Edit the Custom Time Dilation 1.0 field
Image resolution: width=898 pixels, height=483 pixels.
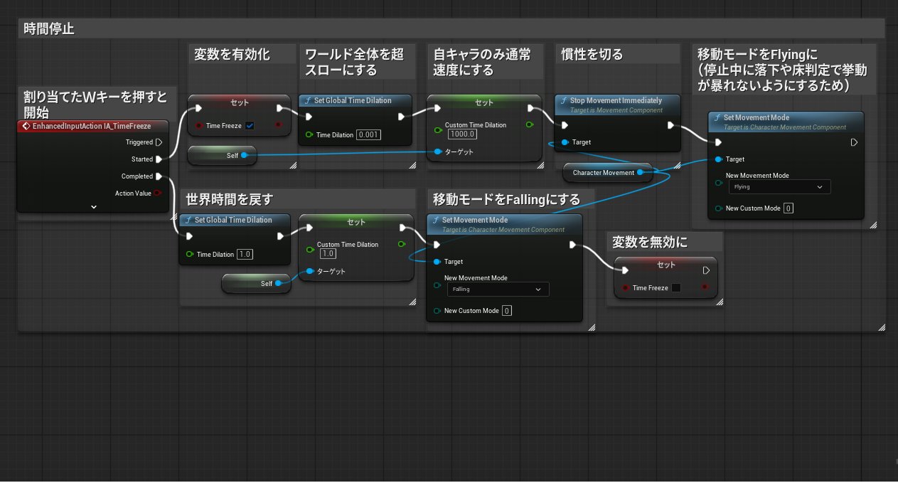[328, 253]
